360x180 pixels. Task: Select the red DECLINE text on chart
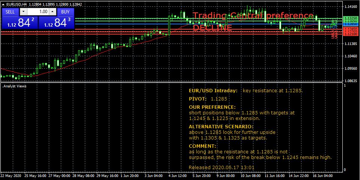[212, 28]
